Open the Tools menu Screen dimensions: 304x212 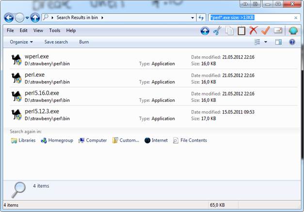(54, 31)
